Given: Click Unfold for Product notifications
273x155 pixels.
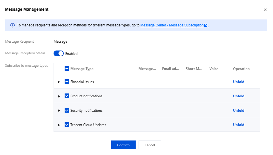Looking at the screenshot, I should (238, 96).
